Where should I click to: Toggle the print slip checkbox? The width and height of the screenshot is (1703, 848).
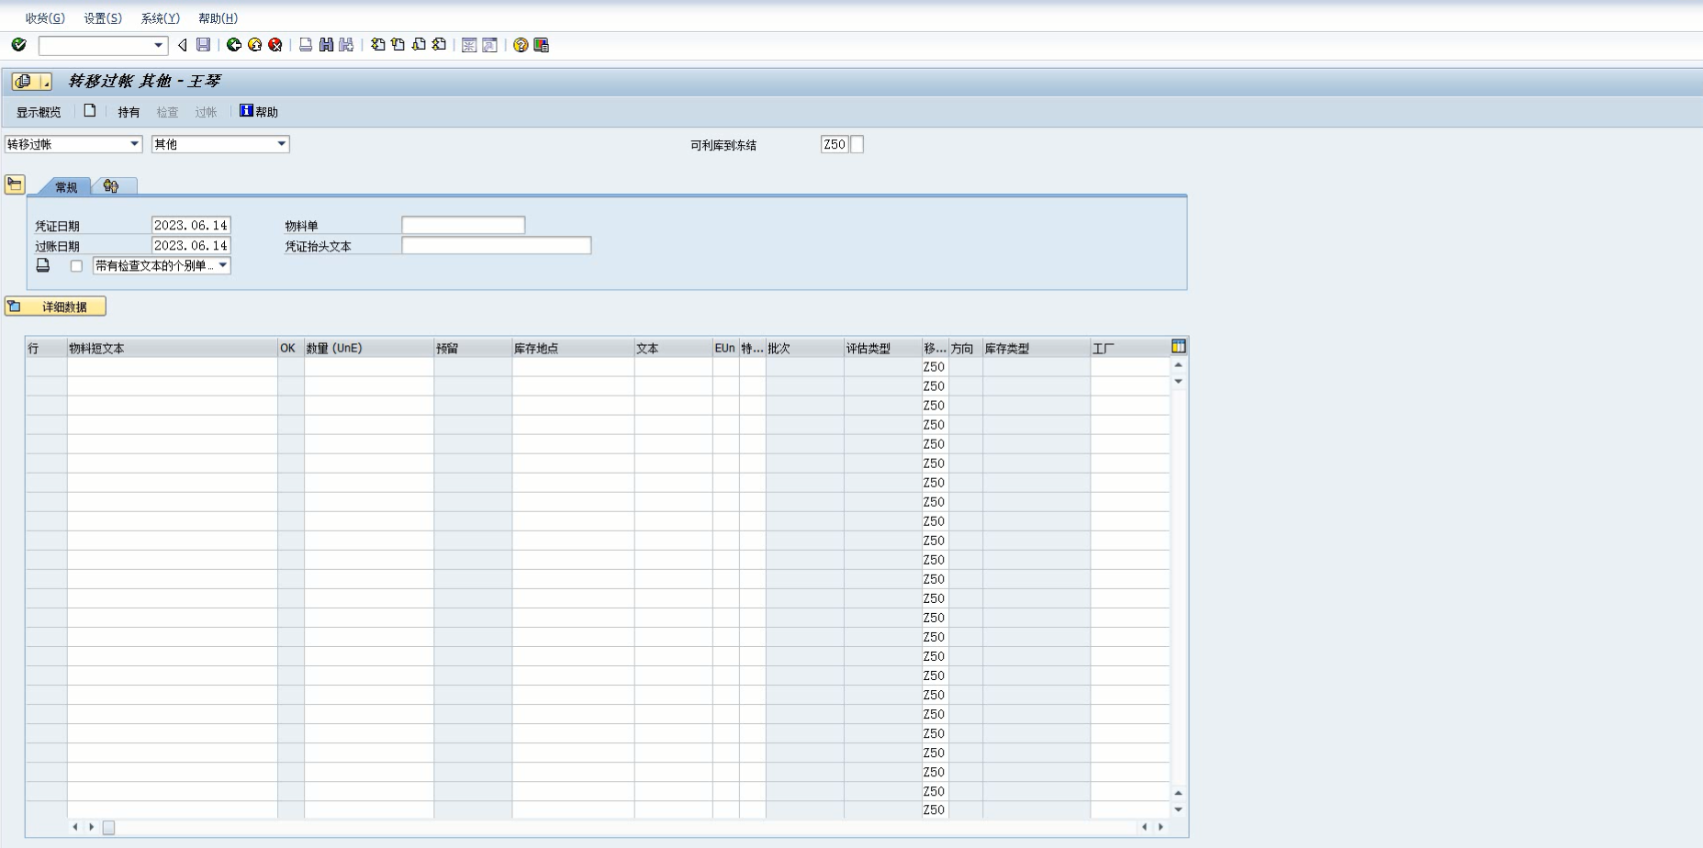click(76, 266)
